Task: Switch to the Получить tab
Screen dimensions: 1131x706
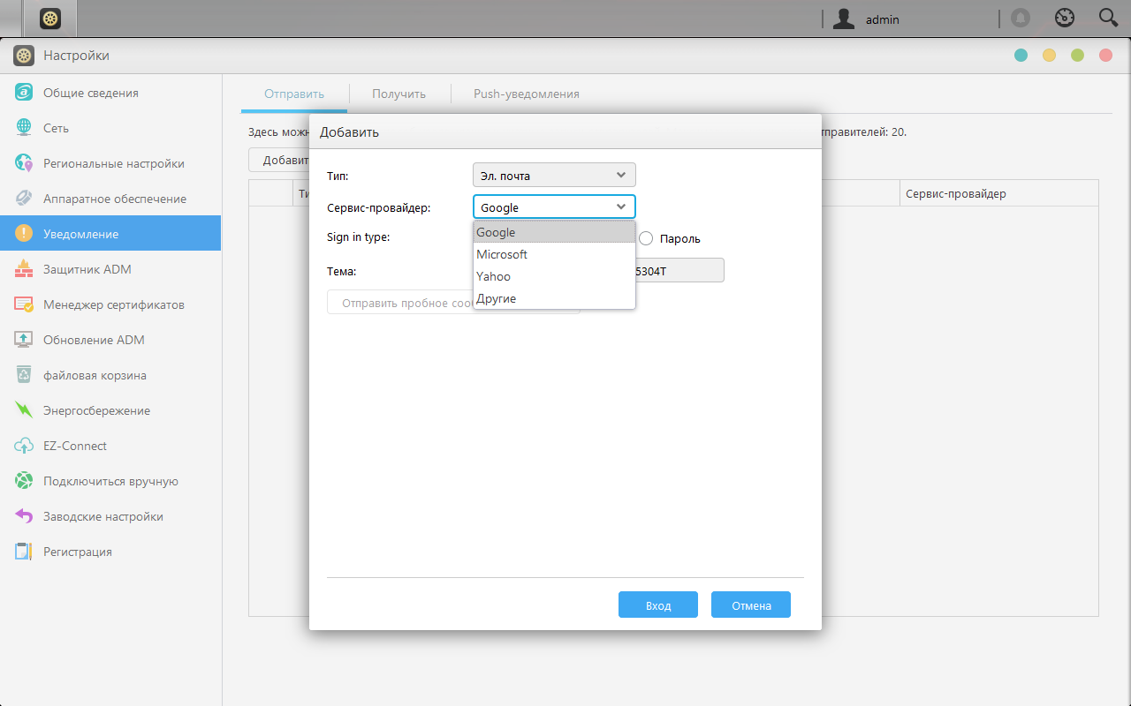Action: [x=399, y=94]
